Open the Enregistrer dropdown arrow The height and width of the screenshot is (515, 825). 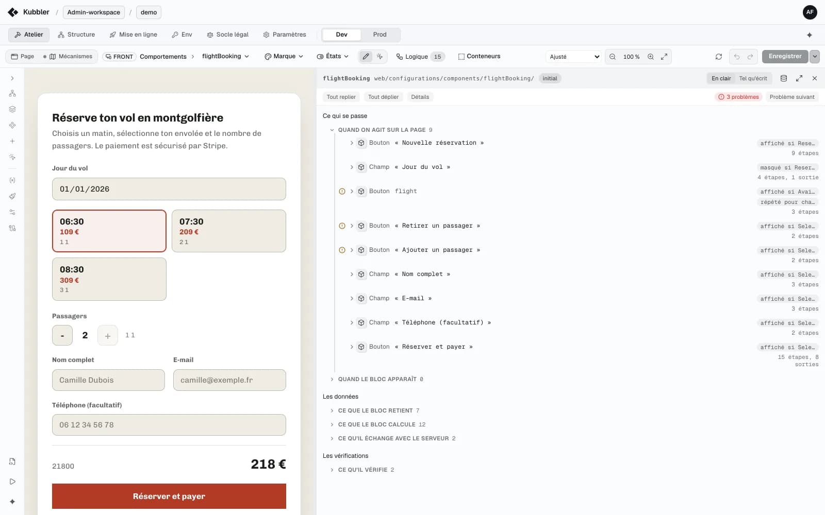coord(815,57)
